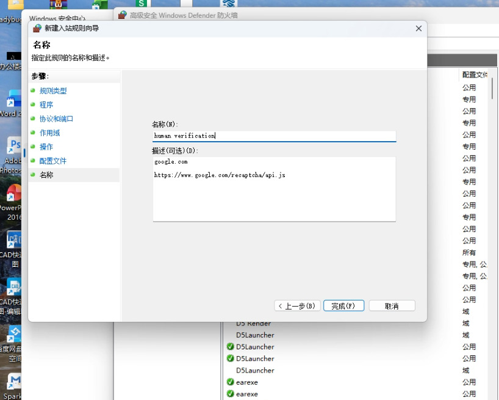Cancel the wizard with 取消 button
This screenshot has width=499, height=400.
pos(392,306)
